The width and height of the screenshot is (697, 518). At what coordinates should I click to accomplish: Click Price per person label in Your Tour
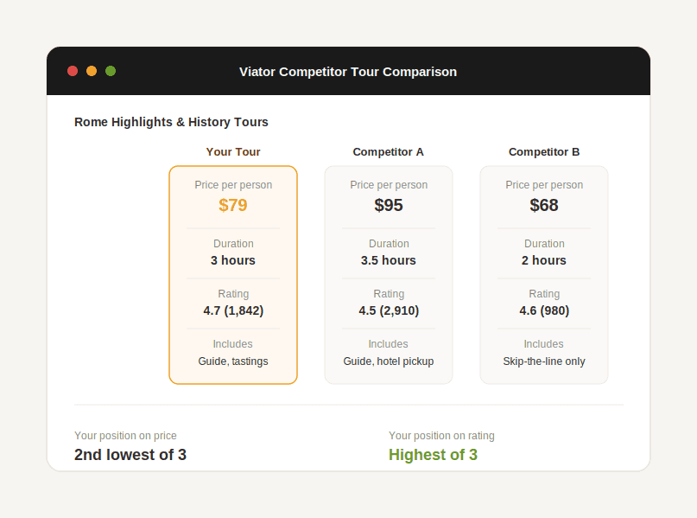[x=233, y=185]
